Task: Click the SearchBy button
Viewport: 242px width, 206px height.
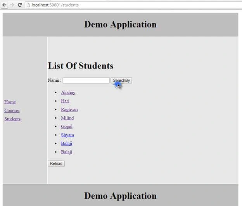Action: coord(121,81)
